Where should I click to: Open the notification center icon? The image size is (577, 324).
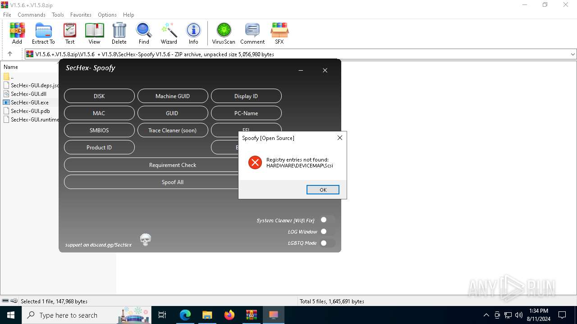point(562,315)
